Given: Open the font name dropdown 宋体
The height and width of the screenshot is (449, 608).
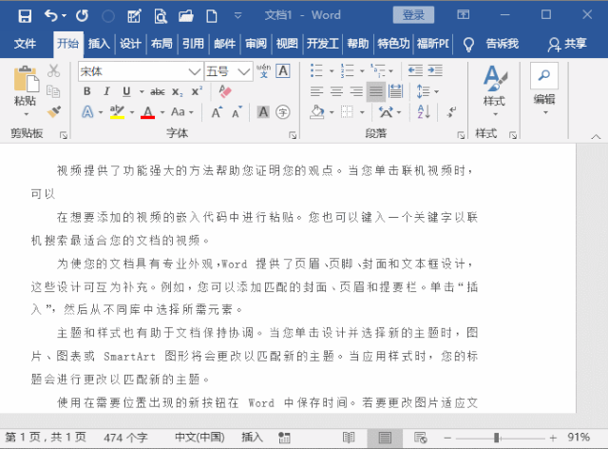Looking at the screenshot, I should pyautogui.click(x=195, y=71).
